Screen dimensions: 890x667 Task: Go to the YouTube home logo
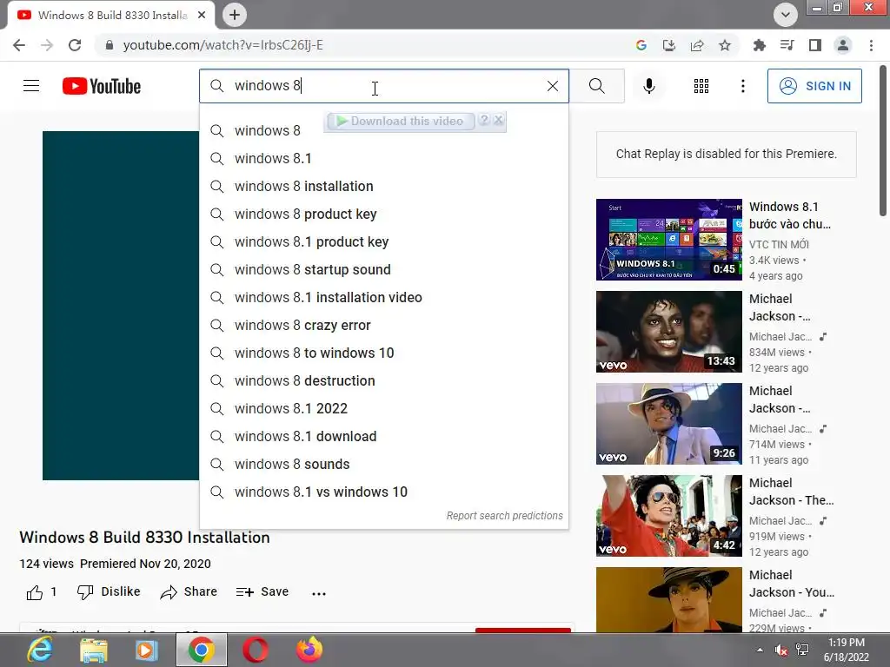click(102, 86)
